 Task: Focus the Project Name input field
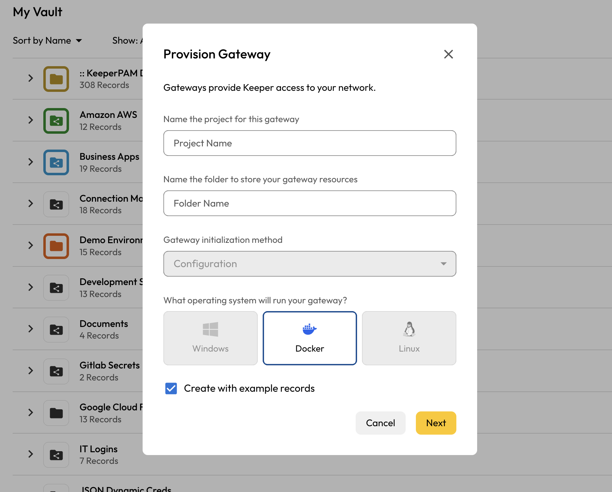310,143
